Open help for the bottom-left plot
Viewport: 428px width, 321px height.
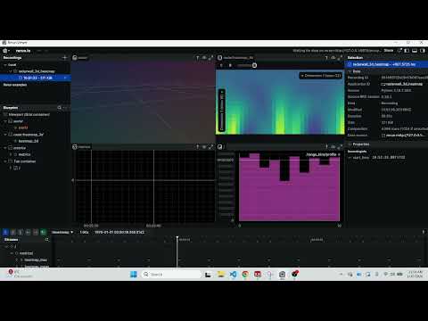click(x=198, y=147)
